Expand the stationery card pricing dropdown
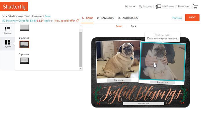201x113 pixels. tap(52, 21)
